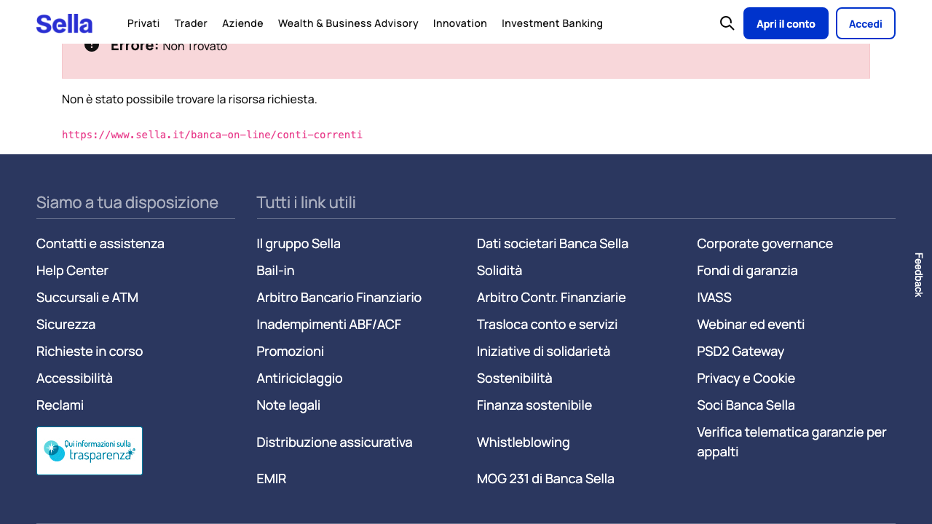Open the EMIR link
932x524 pixels.
coord(271,478)
